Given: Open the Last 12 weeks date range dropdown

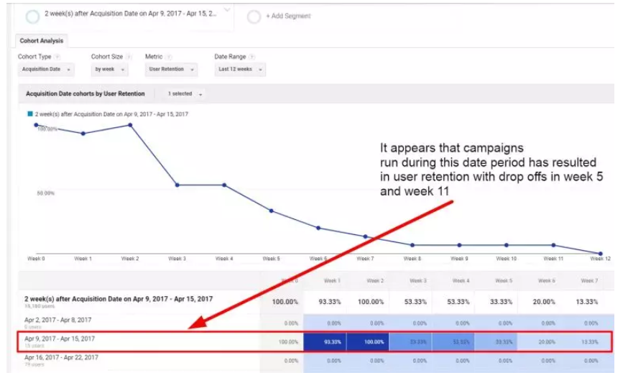Looking at the screenshot, I should (240, 70).
